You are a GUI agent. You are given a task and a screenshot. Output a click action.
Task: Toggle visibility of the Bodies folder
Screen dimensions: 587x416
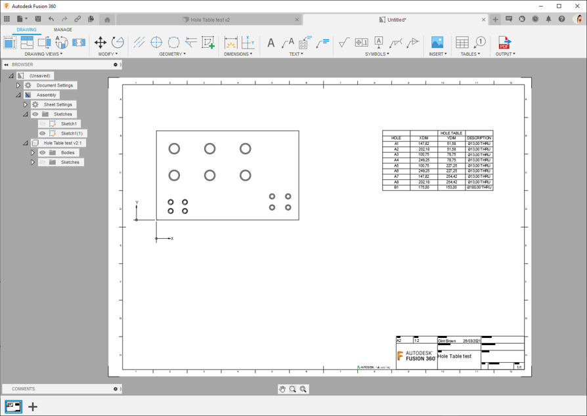[43, 153]
